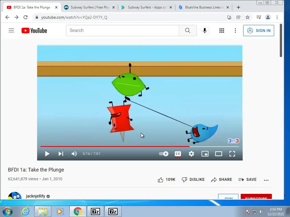
Task: Open Windows Explorer from taskbar
Action: (x=43, y=211)
